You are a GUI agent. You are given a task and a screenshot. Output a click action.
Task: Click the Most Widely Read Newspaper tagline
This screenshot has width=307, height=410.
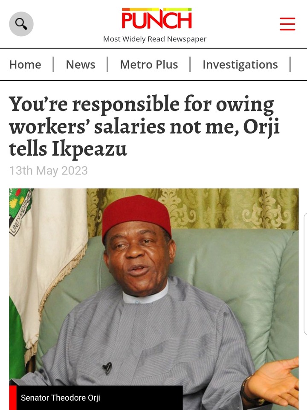pyautogui.click(x=155, y=39)
